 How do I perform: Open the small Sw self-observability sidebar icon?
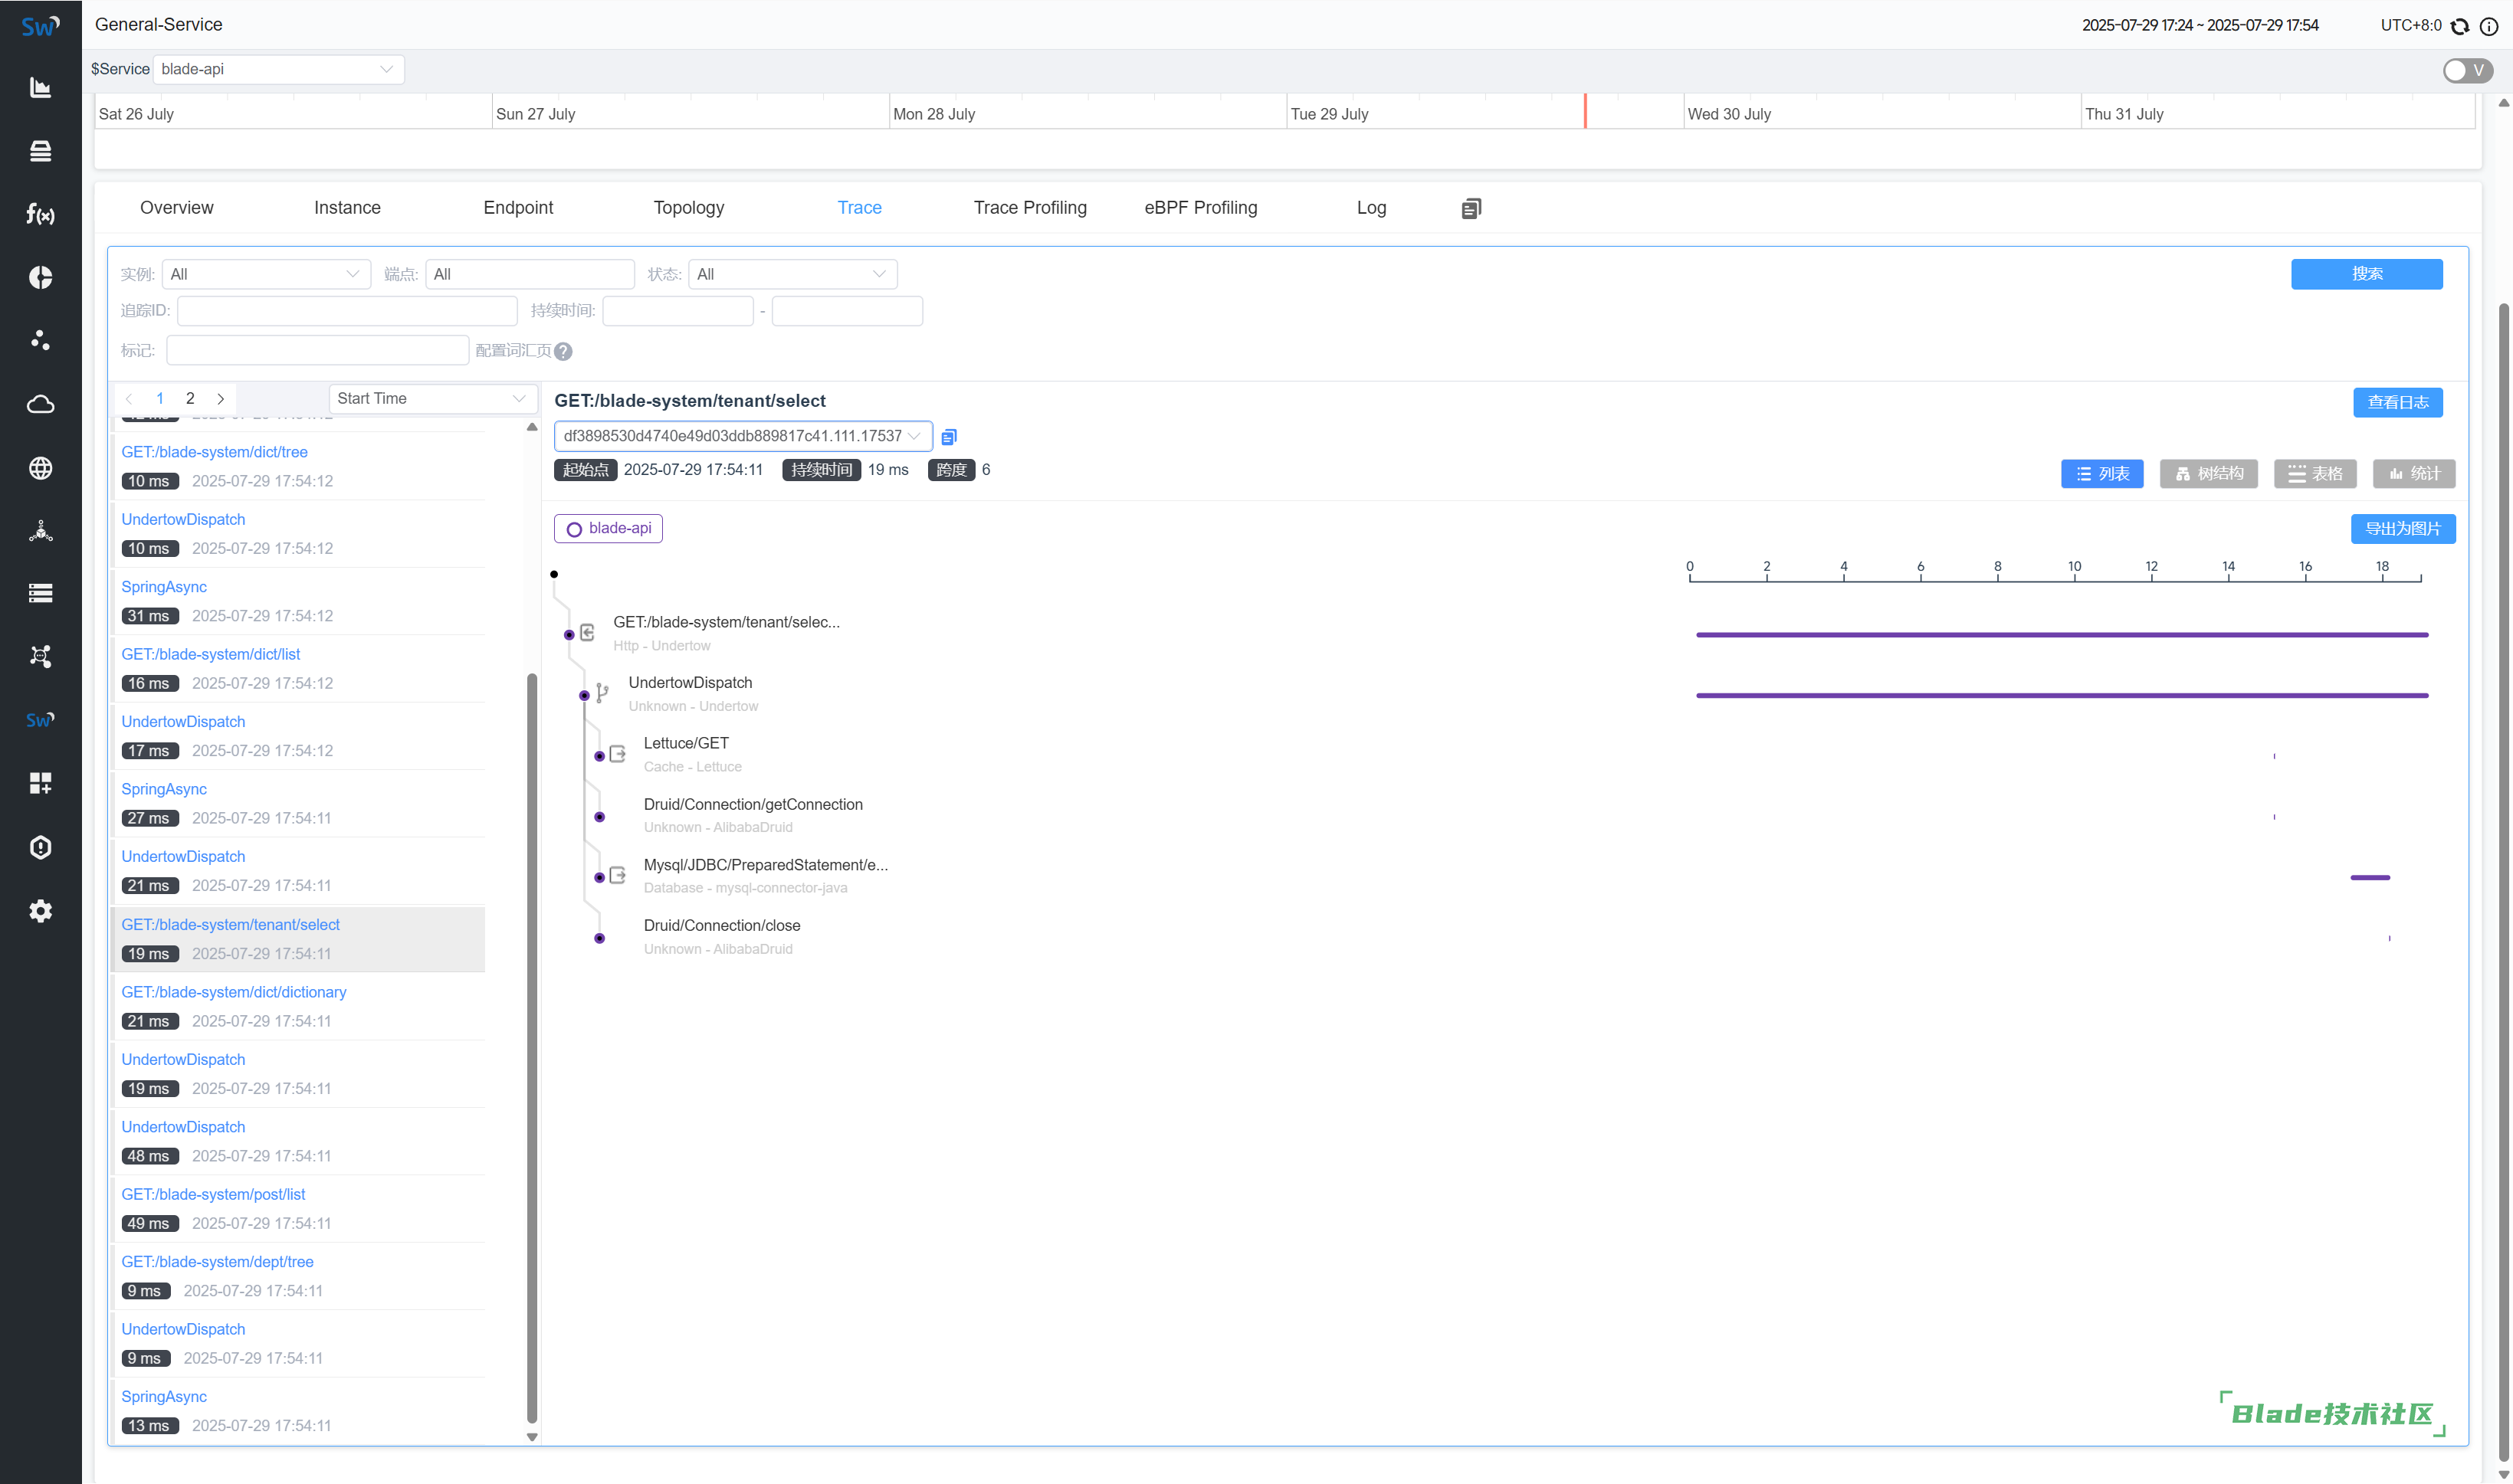(x=40, y=720)
